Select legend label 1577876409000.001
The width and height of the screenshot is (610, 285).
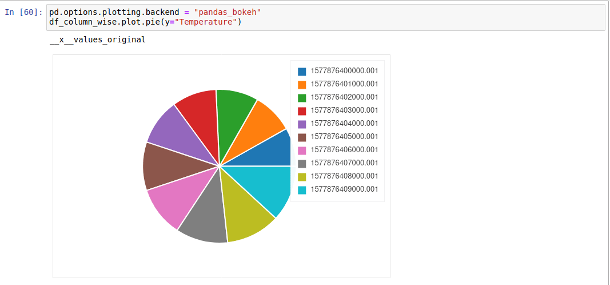click(344, 189)
